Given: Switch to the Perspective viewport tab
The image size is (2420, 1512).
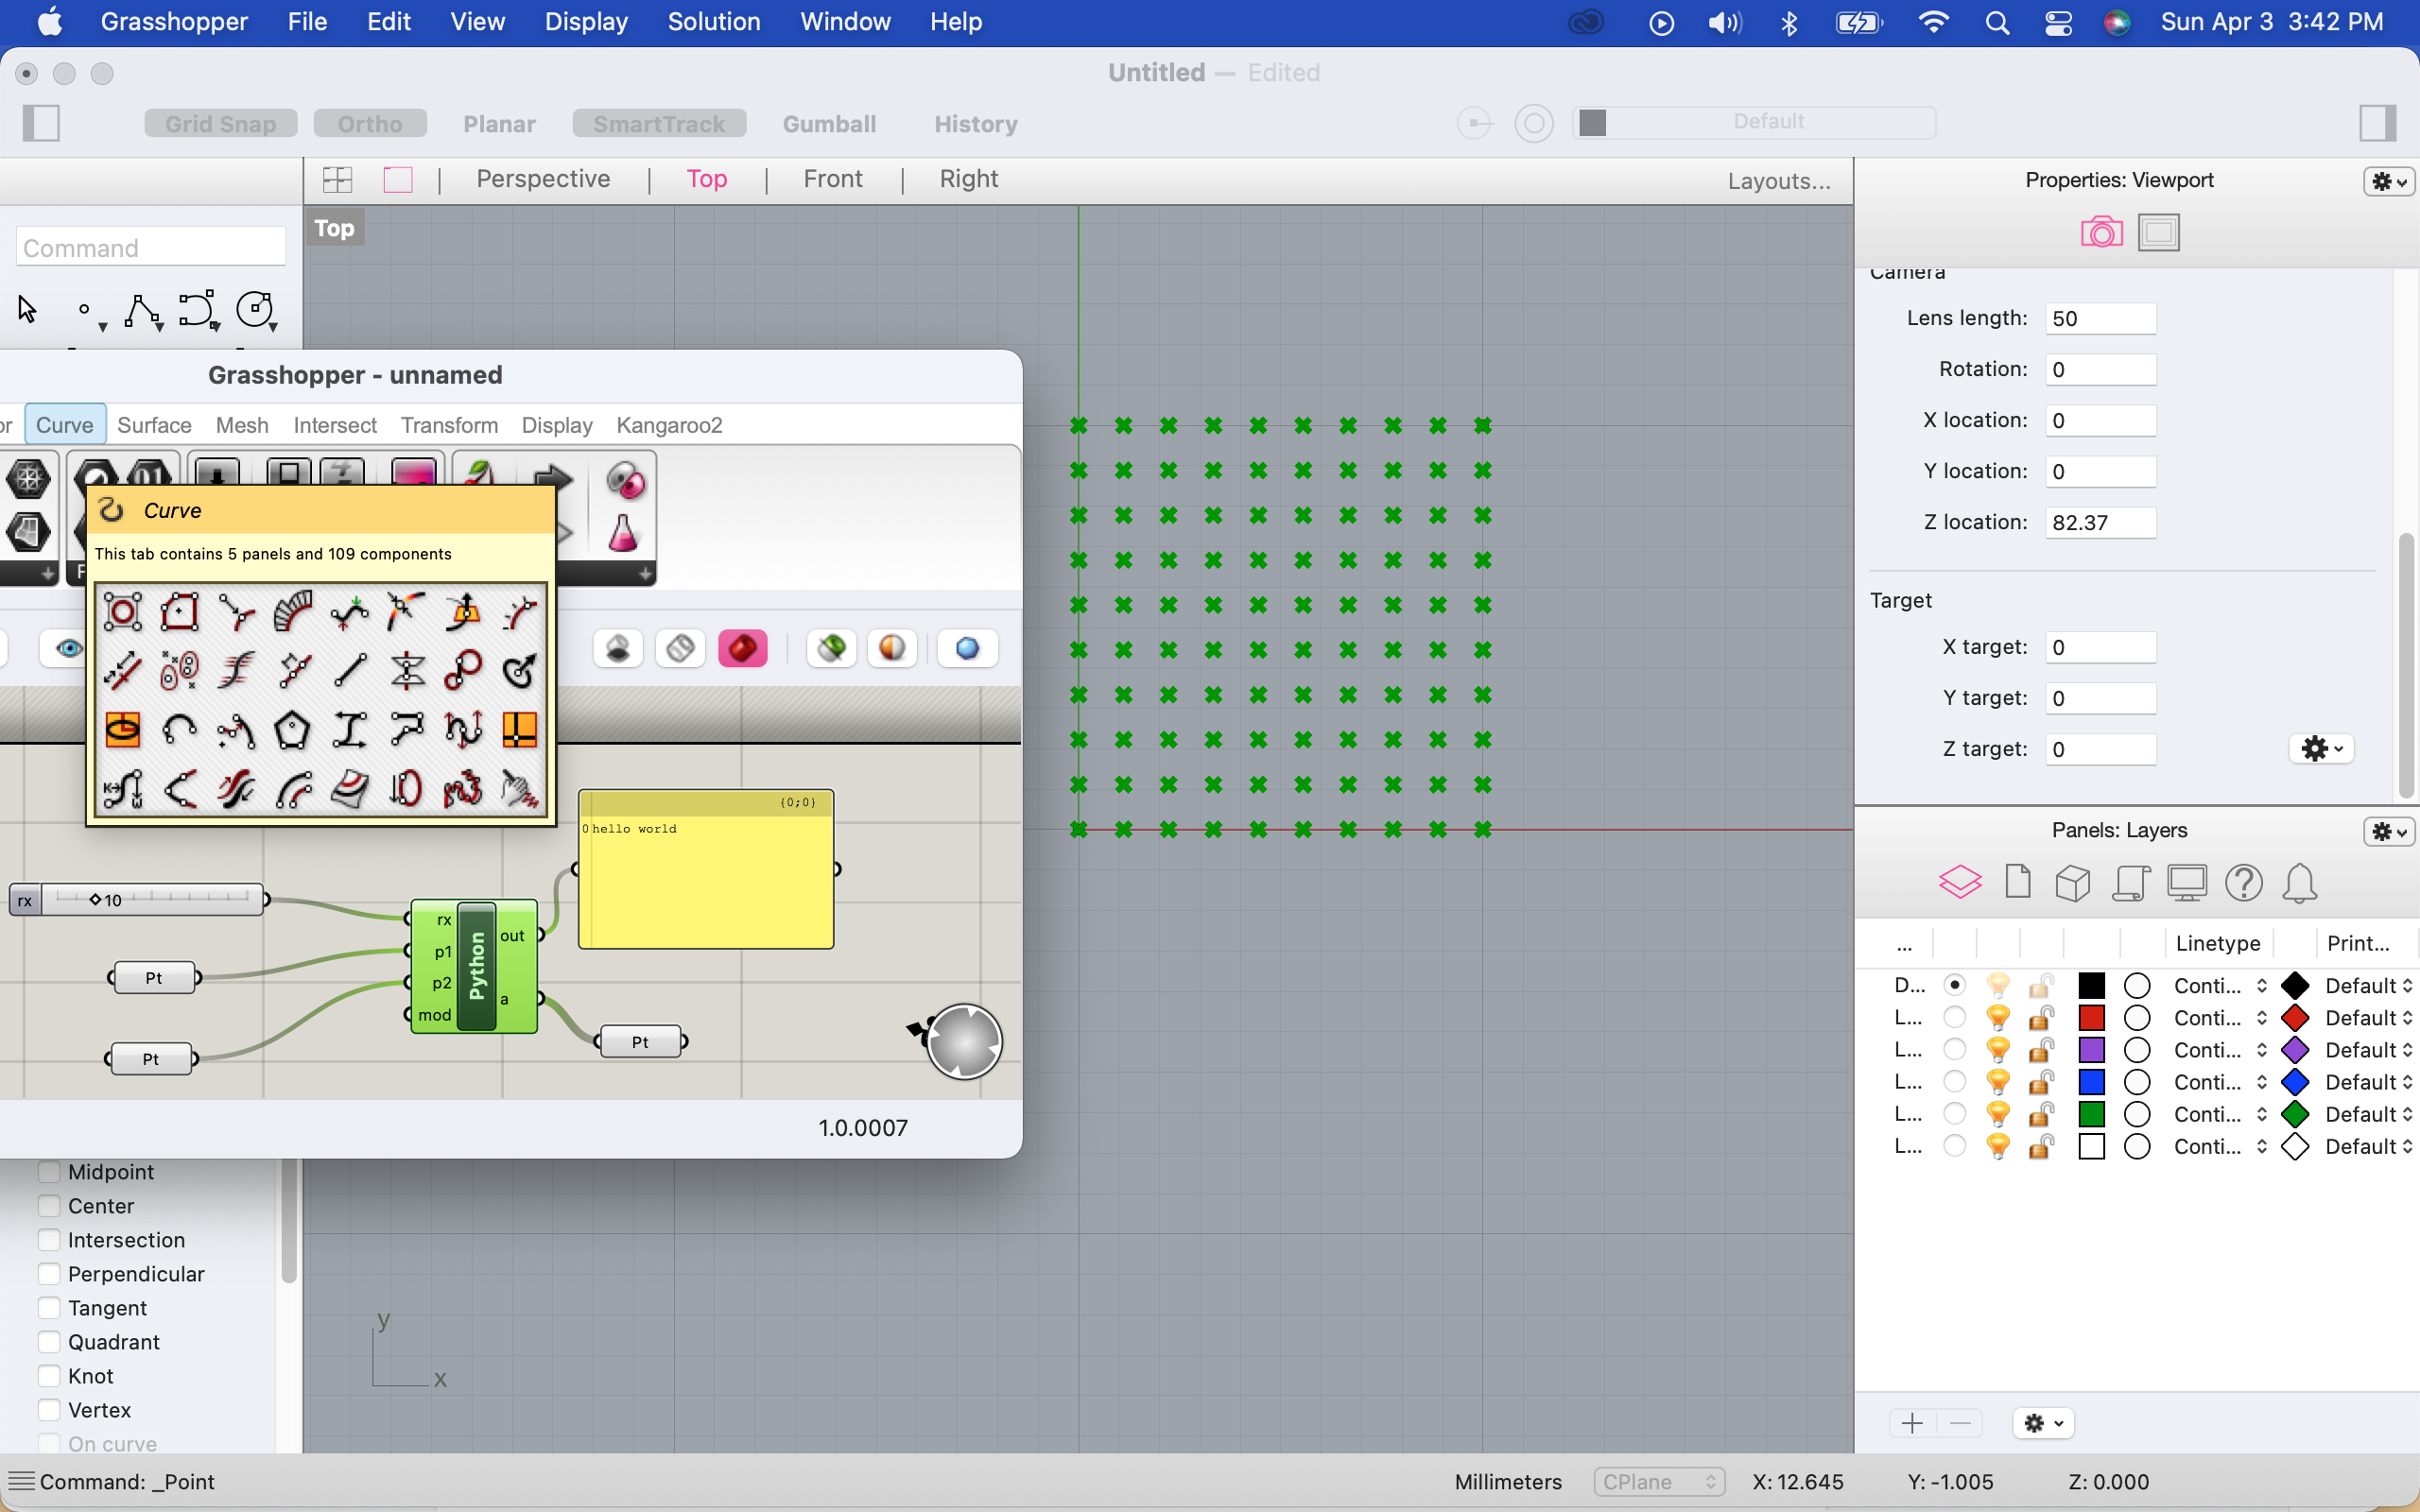Looking at the screenshot, I should click(543, 179).
